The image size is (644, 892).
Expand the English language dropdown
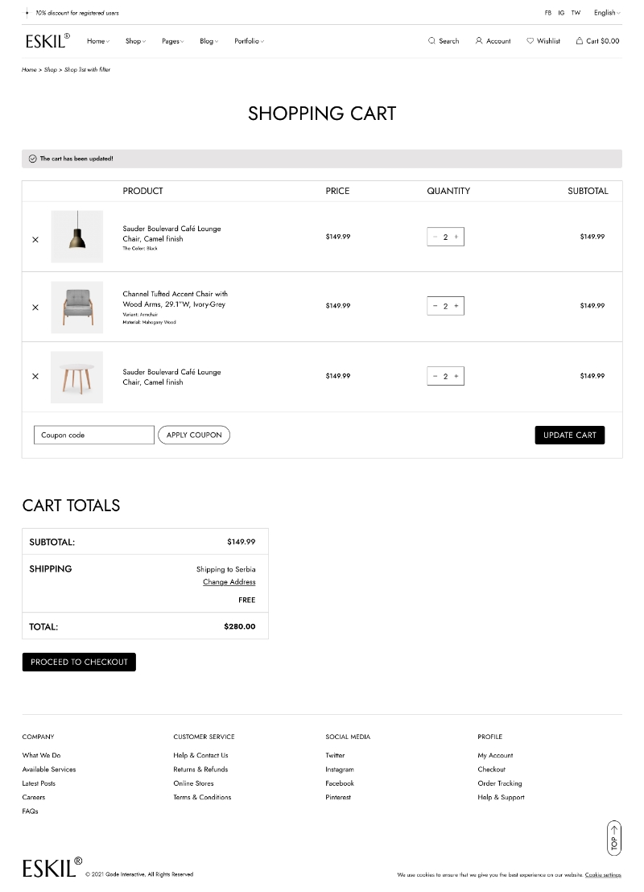[607, 13]
